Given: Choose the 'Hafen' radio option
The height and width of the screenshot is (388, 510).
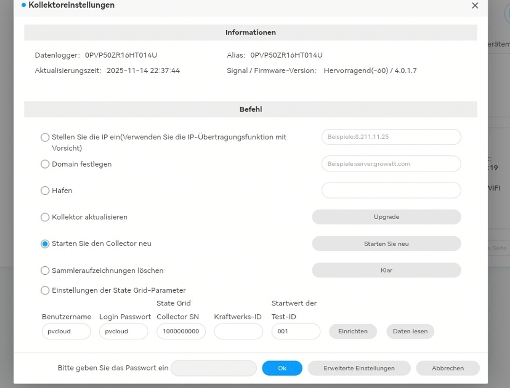Looking at the screenshot, I should click(x=45, y=191).
